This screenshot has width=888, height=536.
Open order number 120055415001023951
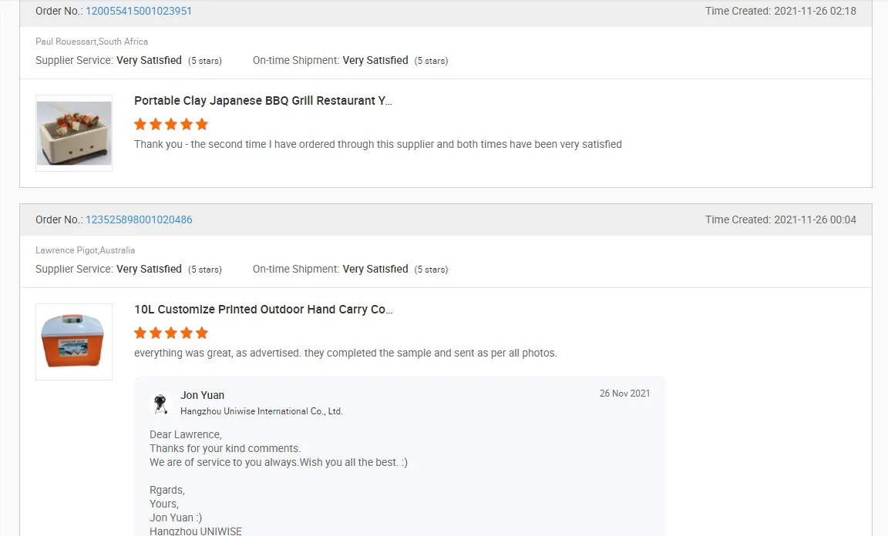pos(139,11)
